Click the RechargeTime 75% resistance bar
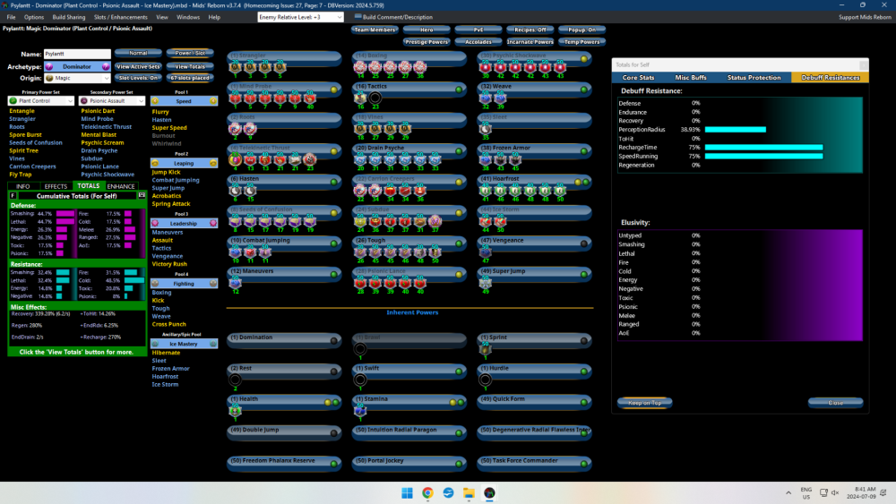This screenshot has width=896, height=504. pyautogui.click(x=763, y=148)
